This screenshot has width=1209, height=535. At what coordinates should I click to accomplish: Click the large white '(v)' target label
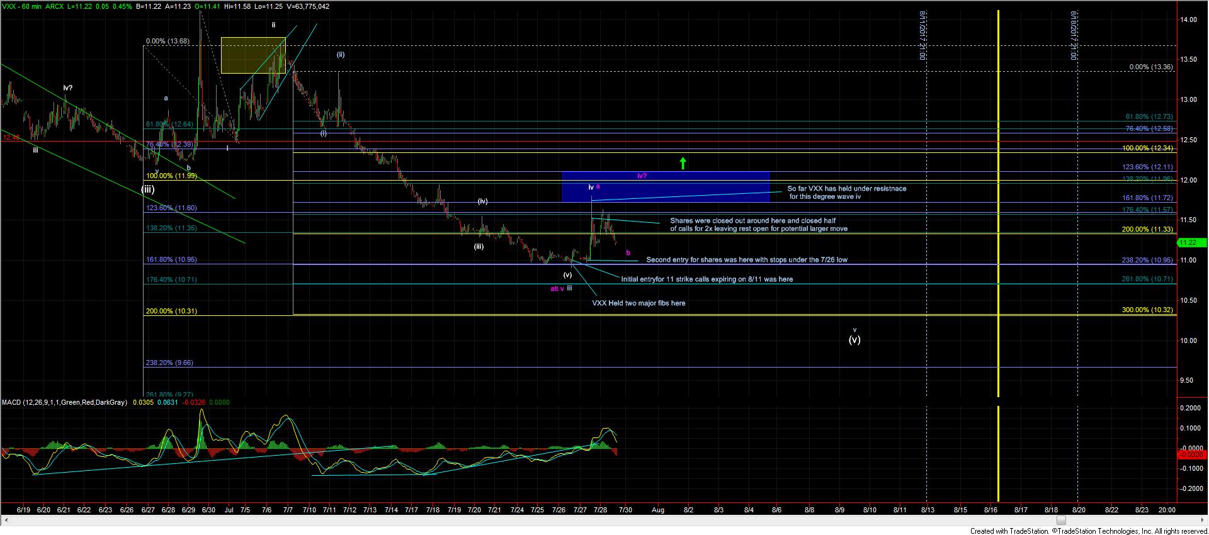854,339
